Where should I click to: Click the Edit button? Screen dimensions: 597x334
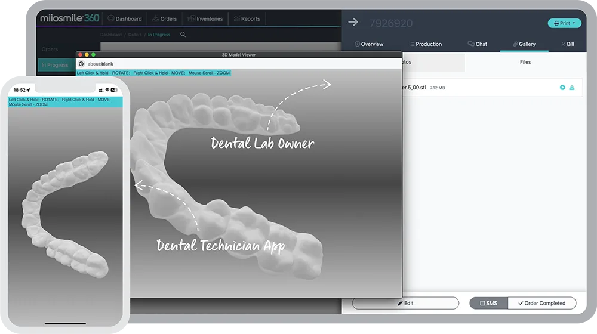click(x=405, y=303)
